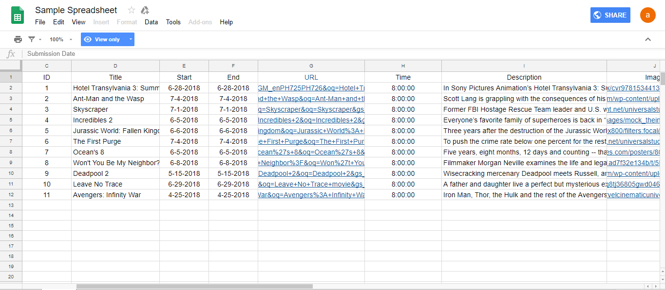Click the vertical scrollbar thumb
The width and height of the screenshot is (665, 290).
pos(663,78)
